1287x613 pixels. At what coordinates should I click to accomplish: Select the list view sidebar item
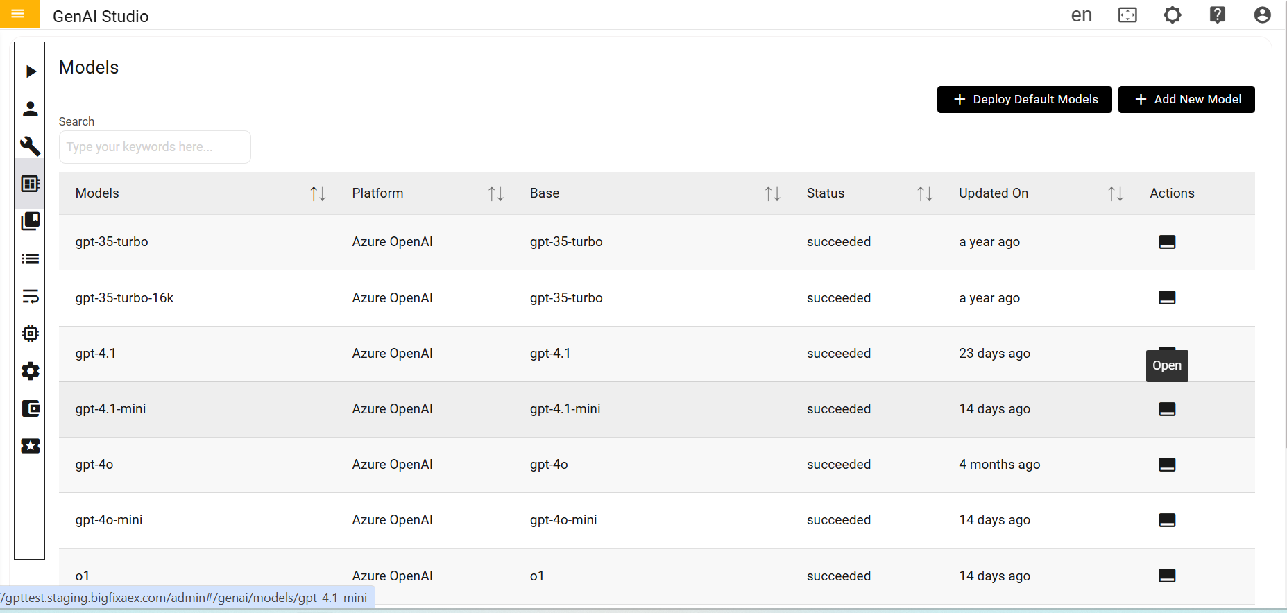(x=31, y=259)
